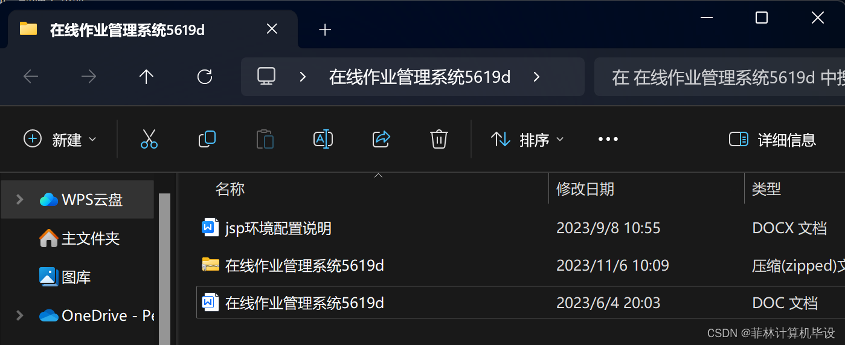Screen dimensions: 845x345
Task: Add a new tab with plus button
Action: pyautogui.click(x=325, y=30)
